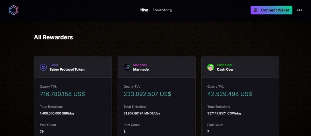Open the Saber link in first card

pos(54,65)
